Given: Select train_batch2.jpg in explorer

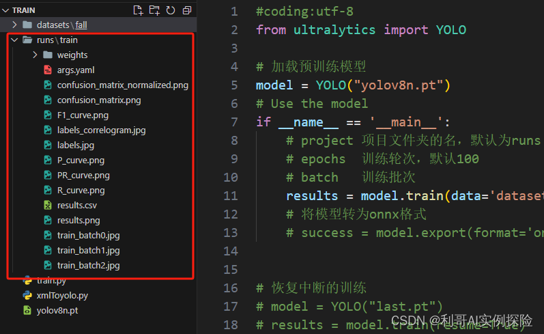Looking at the screenshot, I should point(89,266).
